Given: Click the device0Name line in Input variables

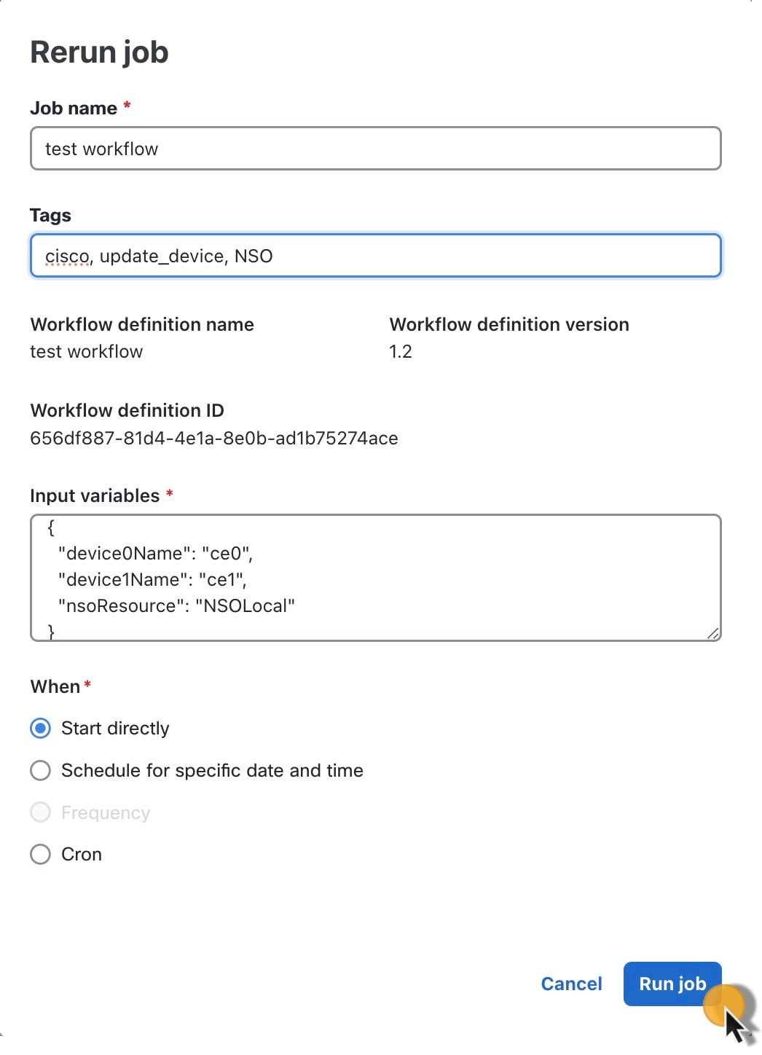Looking at the screenshot, I should pos(155,553).
